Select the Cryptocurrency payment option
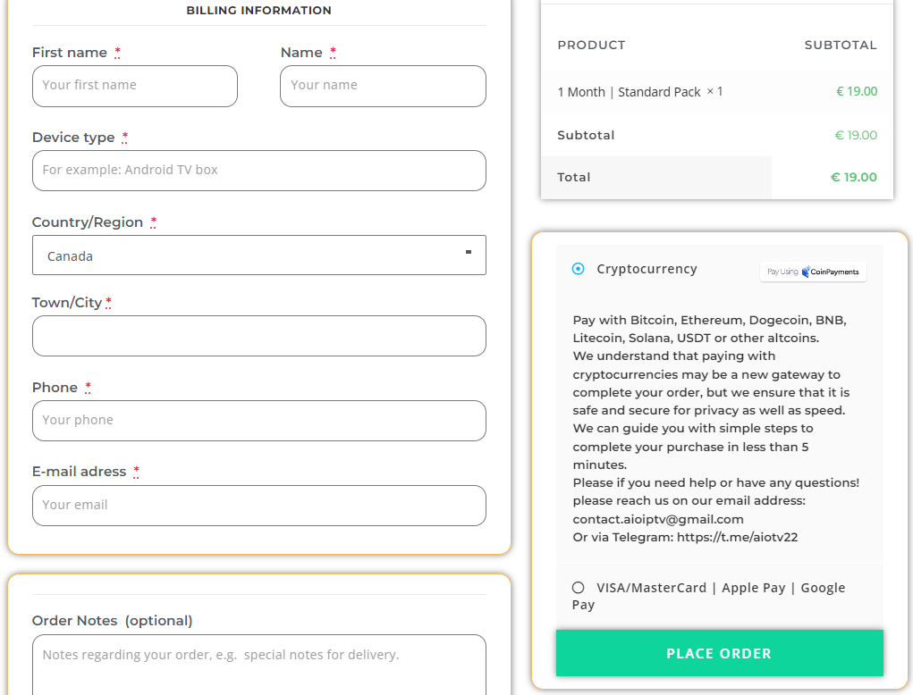 click(579, 269)
